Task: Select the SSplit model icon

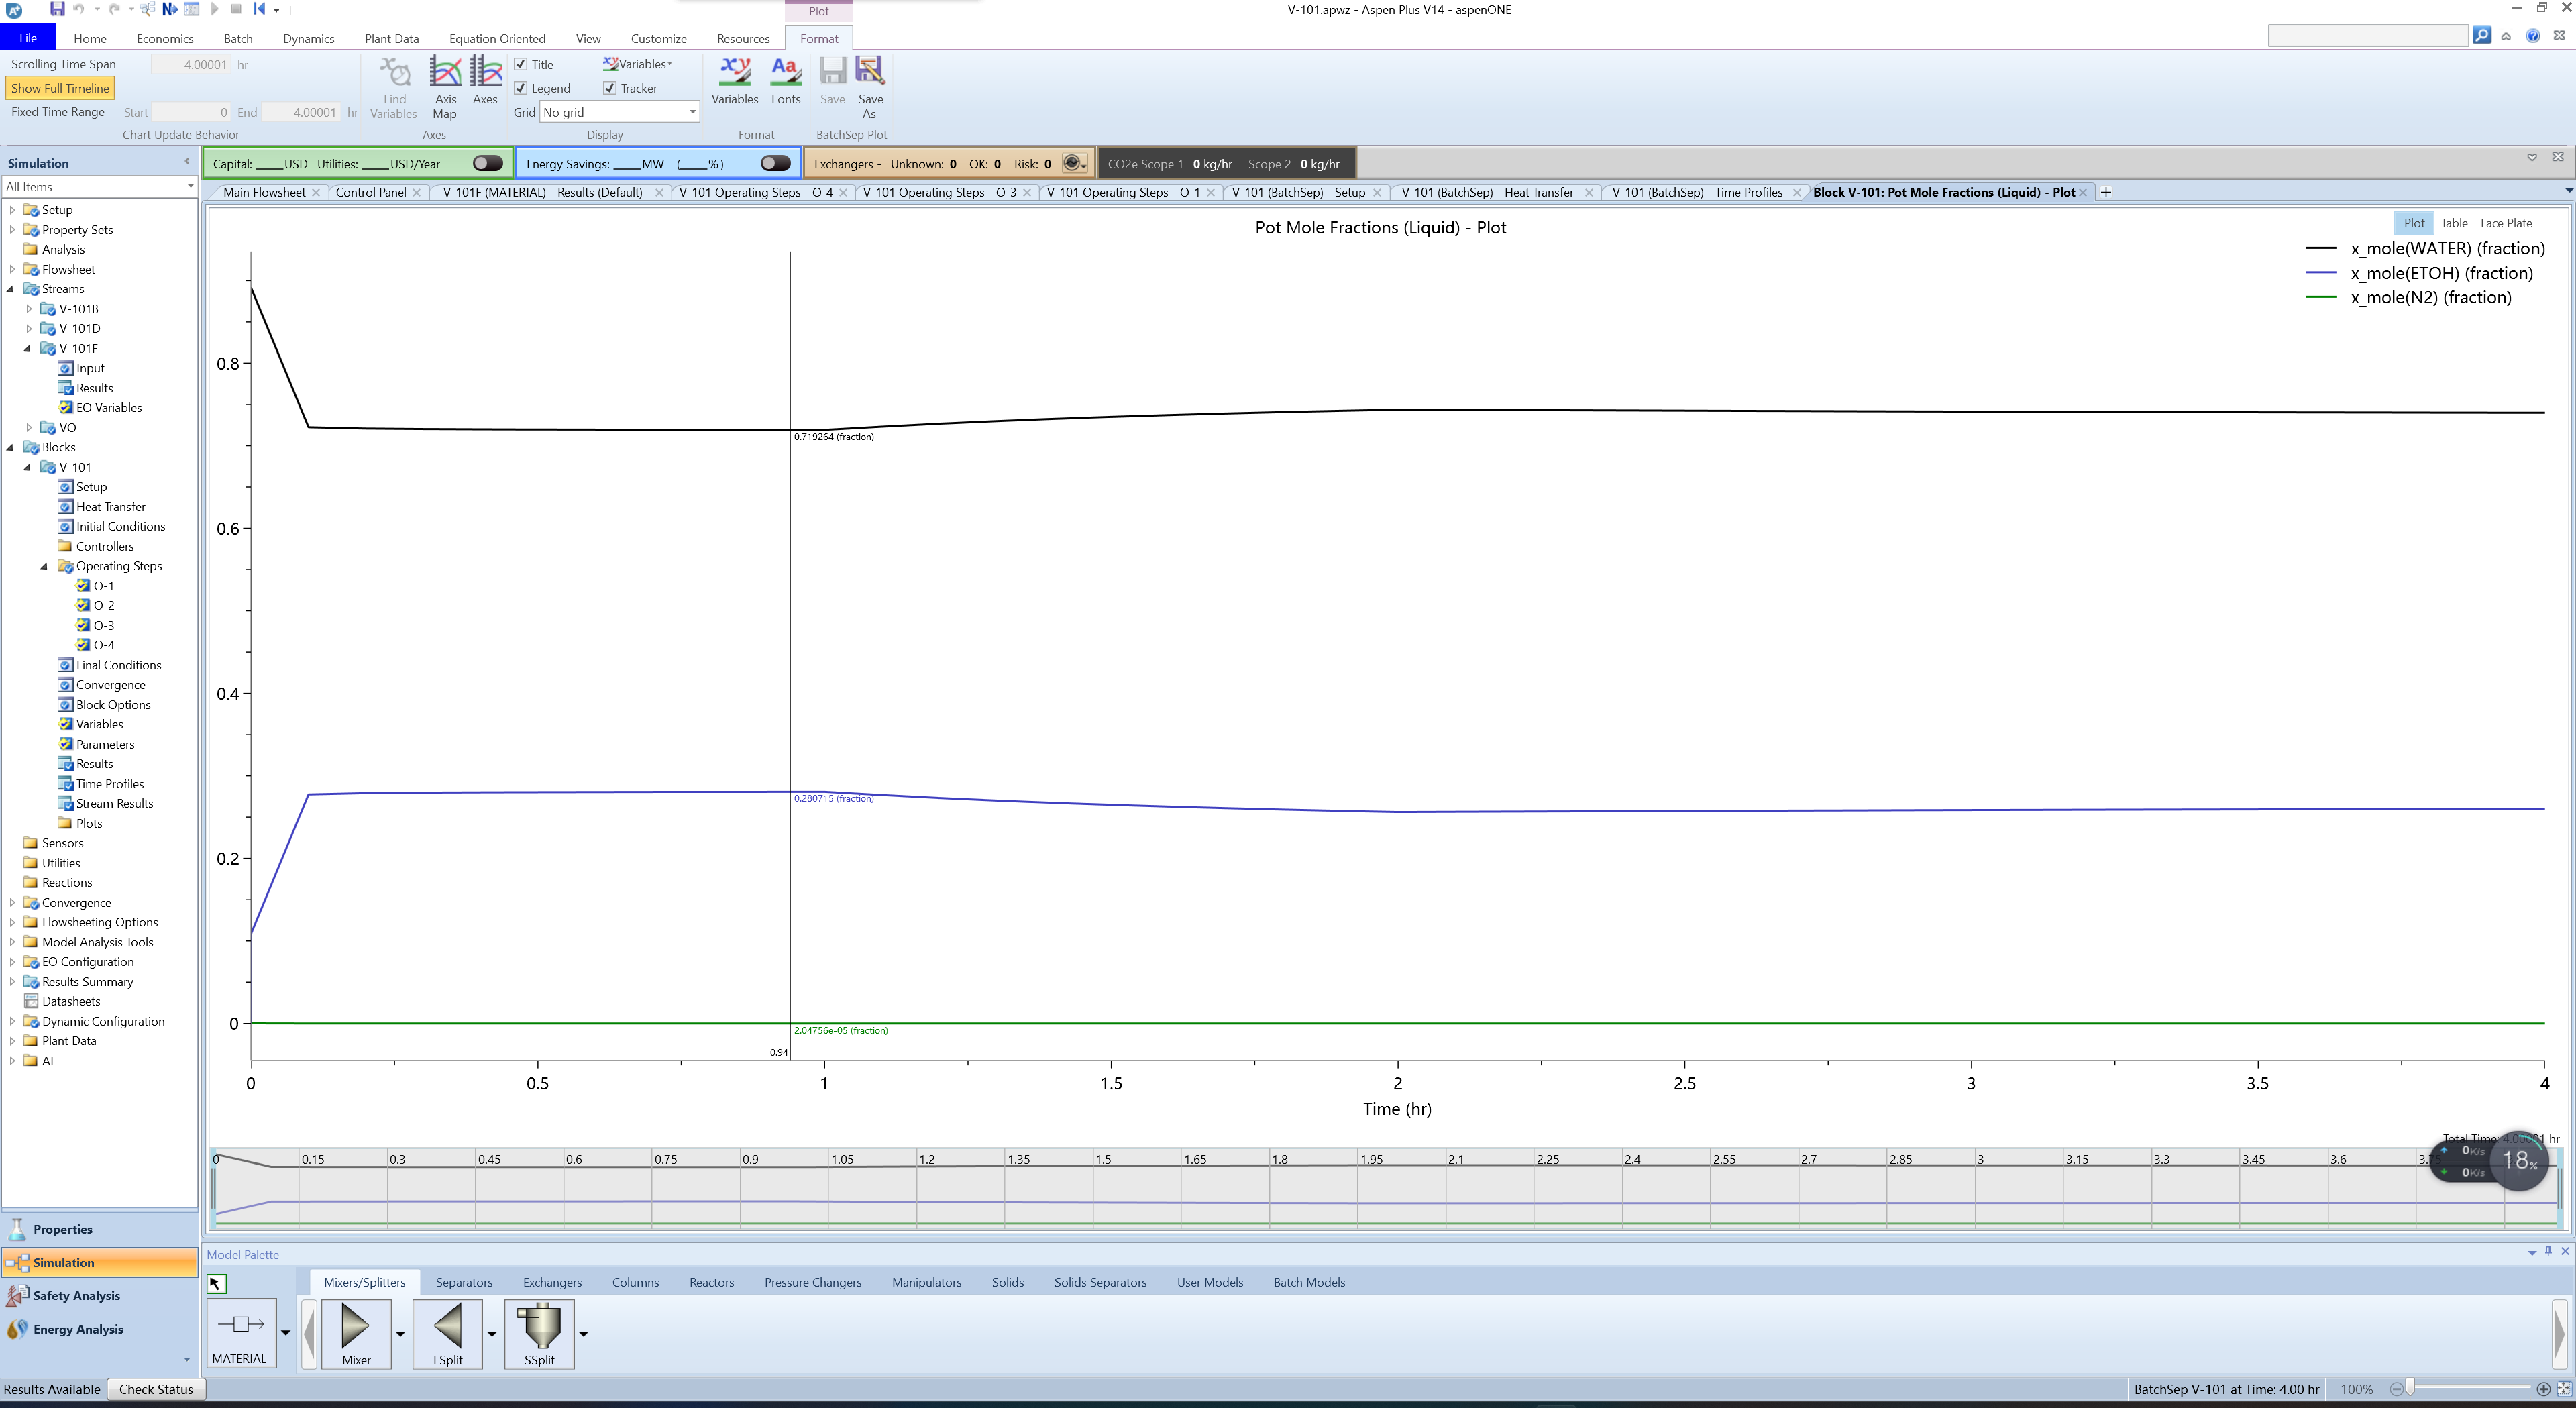Action: [x=540, y=1334]
